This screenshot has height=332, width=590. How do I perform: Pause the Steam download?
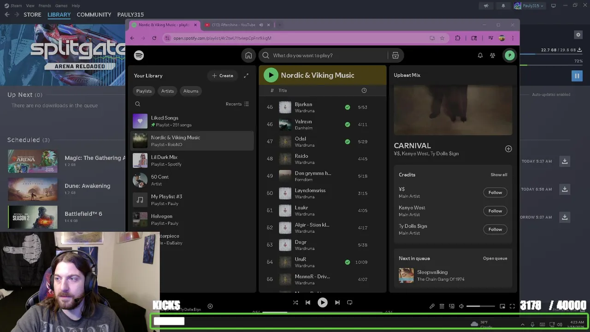point(577,76)
